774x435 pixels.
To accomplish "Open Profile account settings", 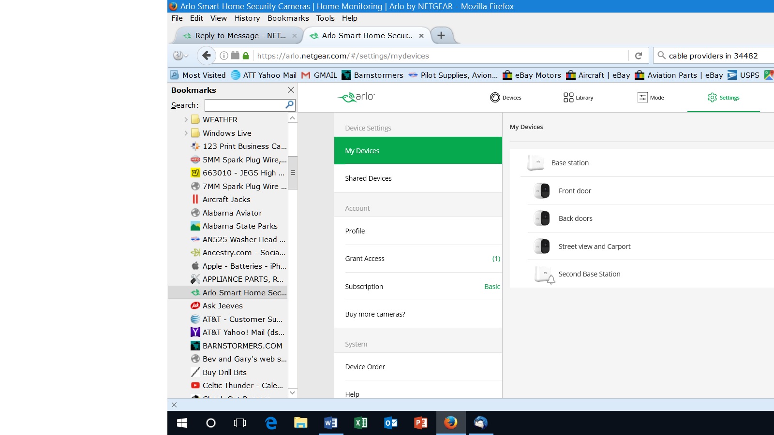I will 418,231.
